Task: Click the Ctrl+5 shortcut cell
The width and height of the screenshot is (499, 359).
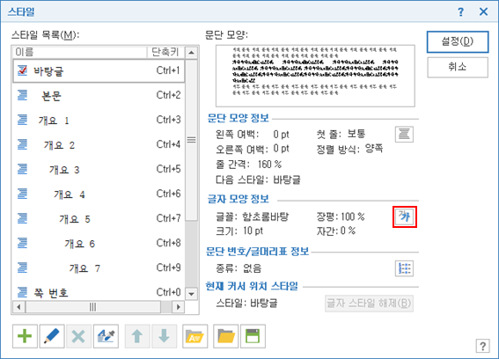Action: pyautogui.click(x=168, y=169)
